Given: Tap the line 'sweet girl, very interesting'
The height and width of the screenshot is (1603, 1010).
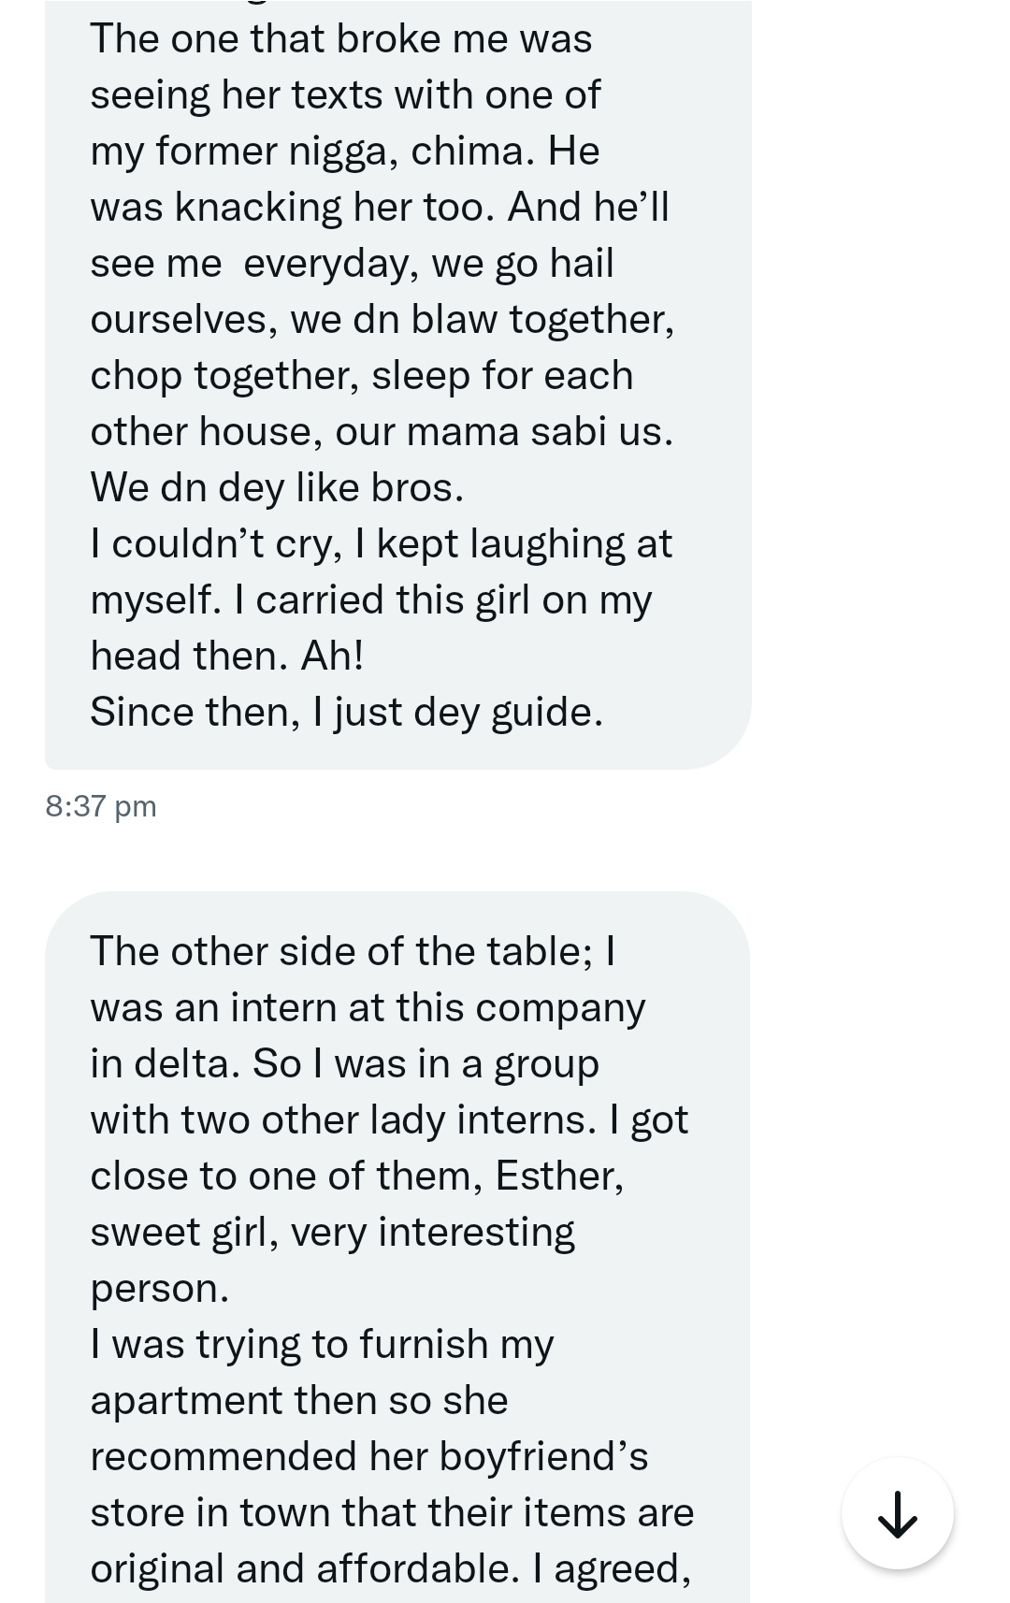Looking at the screenshot, I should pyautogui.click(x=332, y=1233).
